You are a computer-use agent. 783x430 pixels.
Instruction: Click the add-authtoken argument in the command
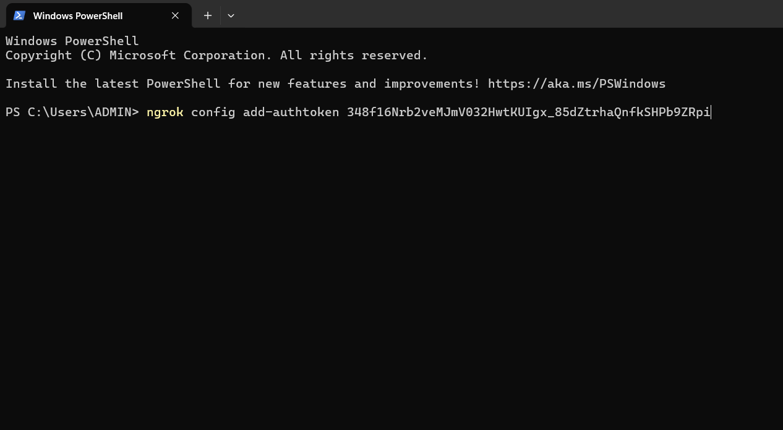[291, 112]
